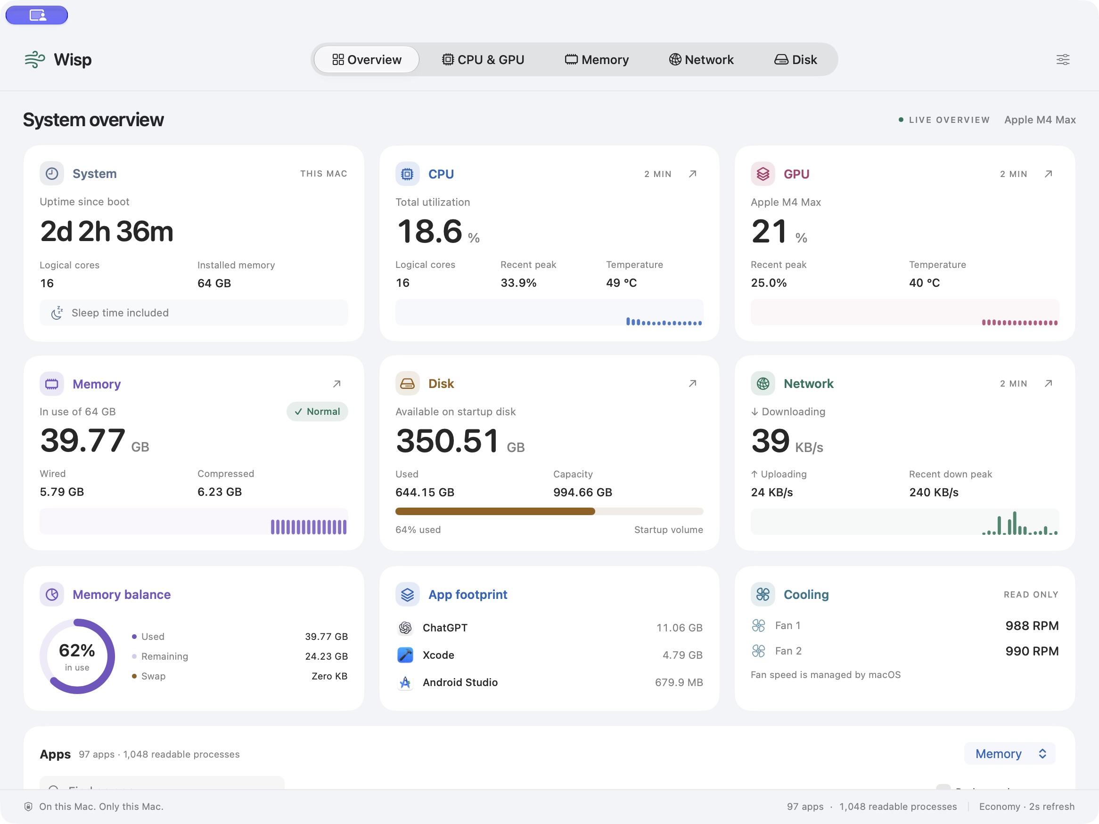The image size is (1099, 824).
Task: Click the Normal memory status badge
Action: (x=317, y=412)
